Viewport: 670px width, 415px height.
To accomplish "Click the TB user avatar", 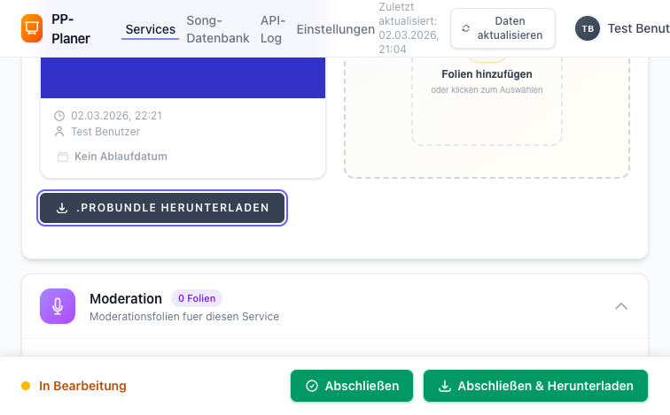I will [x=587, y=28].
